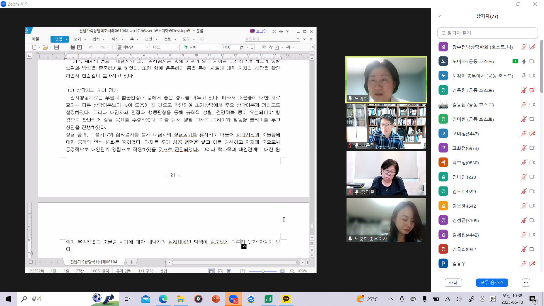Collapse the participants panel chevron
544x306 pixels.
click(439, 16)
